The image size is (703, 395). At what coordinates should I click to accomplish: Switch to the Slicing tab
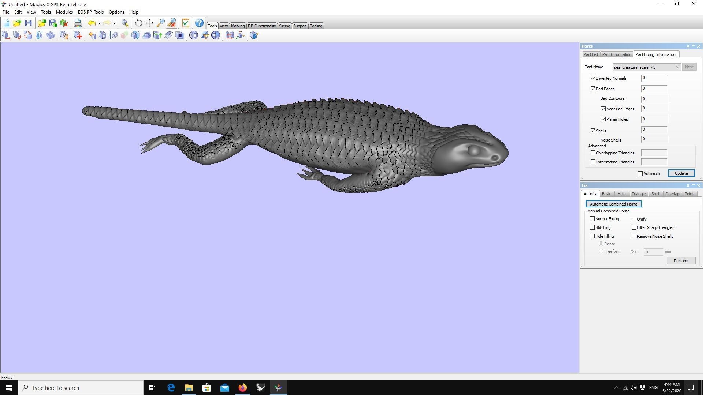click(284, 26)
